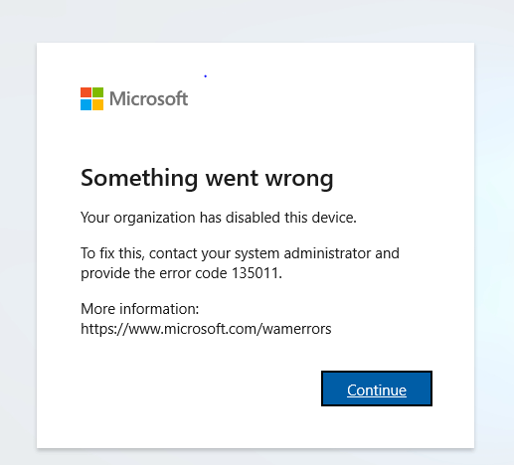The height and width of the screenshot is (465, 514).
Task: Click the error code 135011
Action: point(256,273)
